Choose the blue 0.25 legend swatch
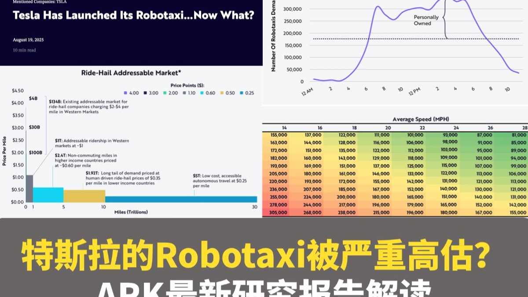 pos(242,93)
